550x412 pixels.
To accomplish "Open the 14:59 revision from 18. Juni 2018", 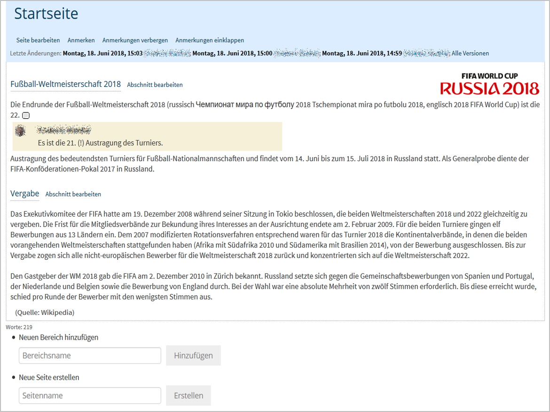I will pos(361,54).
